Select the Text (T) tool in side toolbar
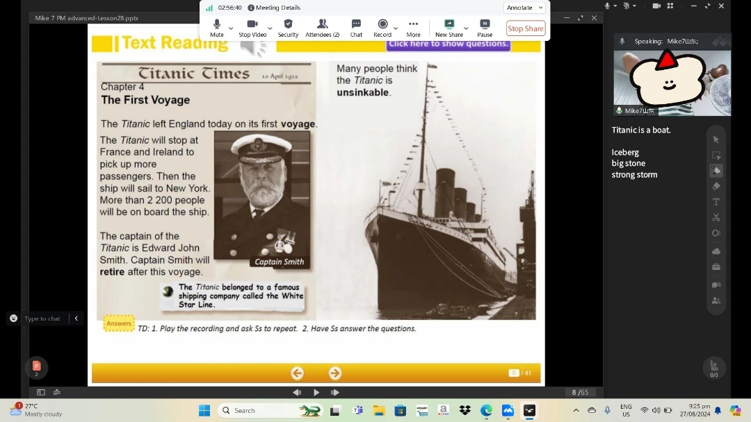The height and width of the screenshot is (422, 751). [716, 202]
